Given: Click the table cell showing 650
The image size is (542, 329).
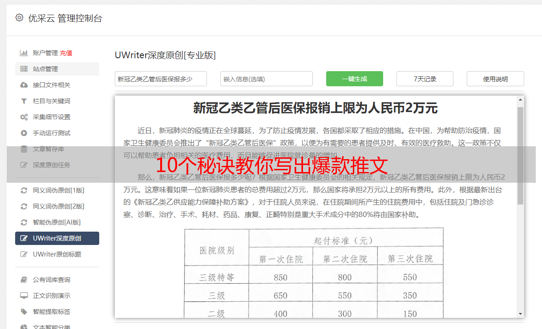Looking at the screenshot, I should pyautogui.click(x=281, y=296).
